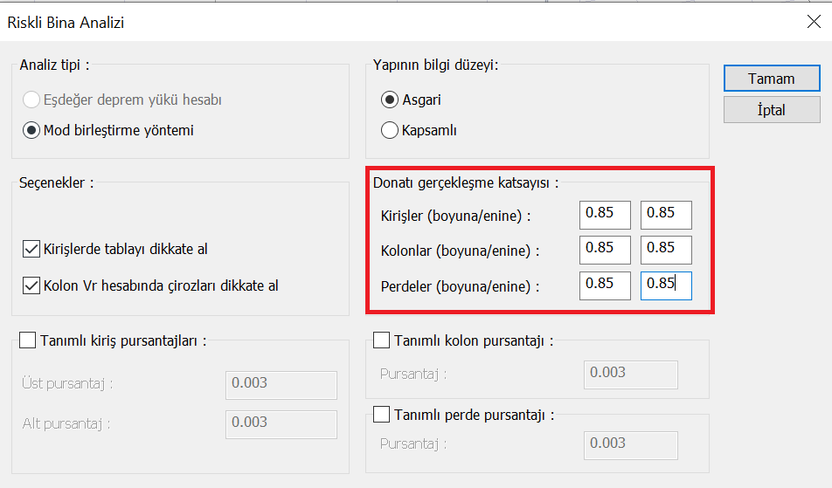Click the kolon Pursantaj input field
The width and height of the screenshot is (832, 488).
(630, 374)
